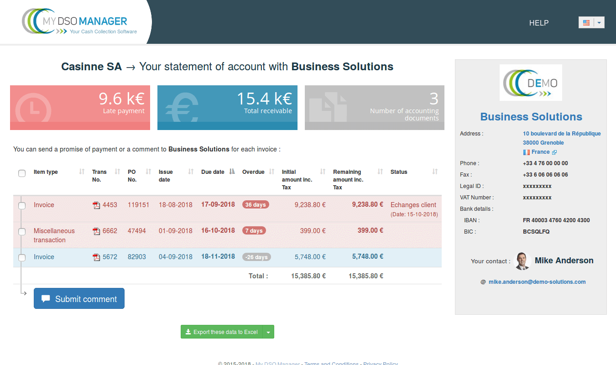Open the Privacy Policy footer link
The height and width of the screenshot is (365, 616).
tap(381, 363)
